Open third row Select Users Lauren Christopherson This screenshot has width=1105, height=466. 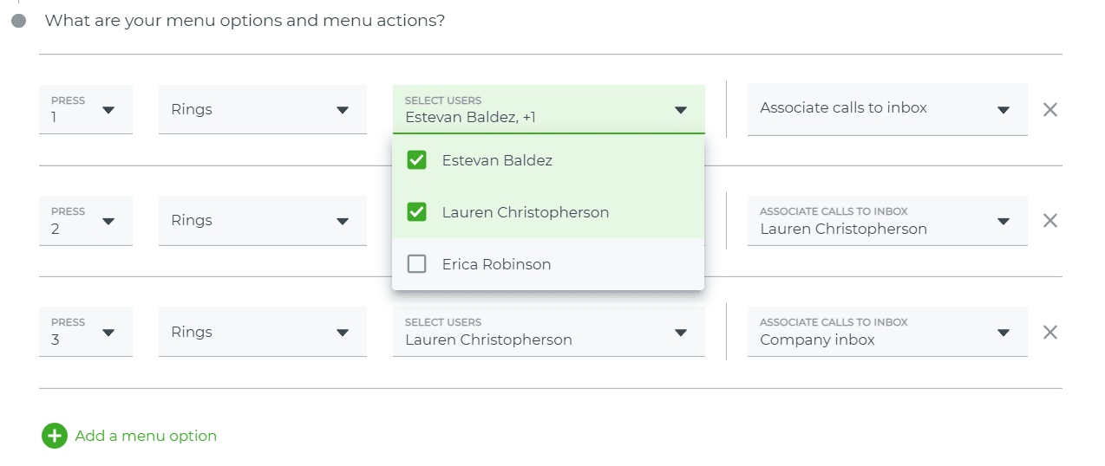[548, 331]
